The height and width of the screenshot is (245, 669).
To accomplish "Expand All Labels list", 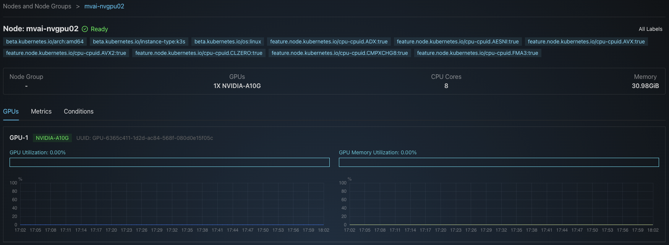I will (650, 29).
